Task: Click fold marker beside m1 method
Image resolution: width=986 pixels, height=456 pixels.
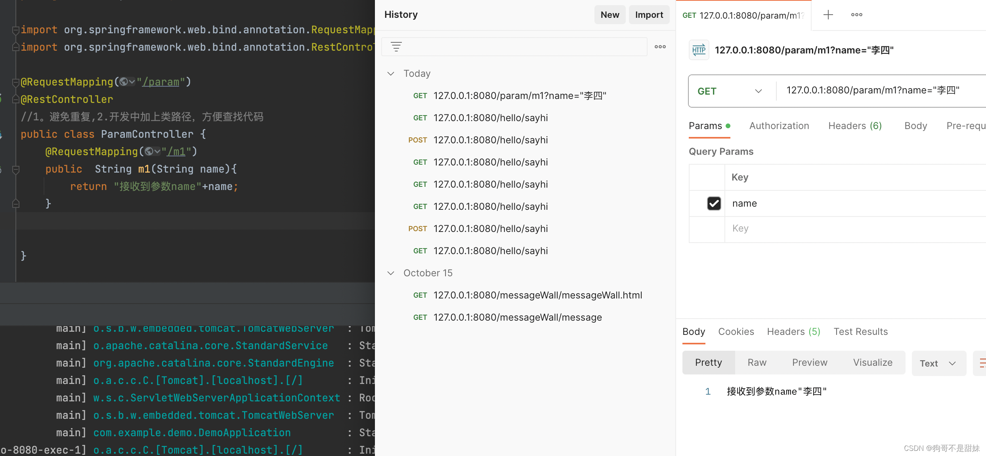Action: 16,169
